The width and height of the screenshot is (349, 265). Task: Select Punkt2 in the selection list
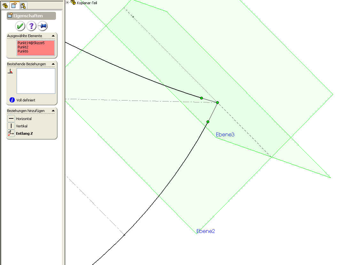pos(23,47)
